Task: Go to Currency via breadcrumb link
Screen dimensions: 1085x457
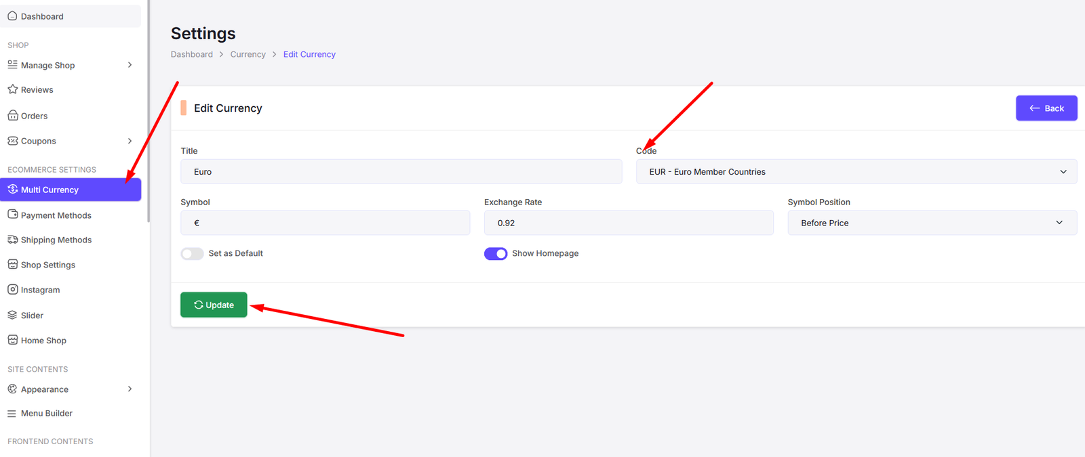Action: coord(248,54)
